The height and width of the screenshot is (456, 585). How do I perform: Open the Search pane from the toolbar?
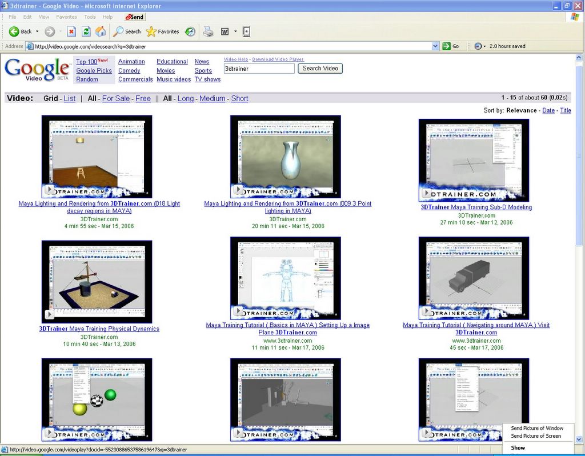(x=127, y=32)
